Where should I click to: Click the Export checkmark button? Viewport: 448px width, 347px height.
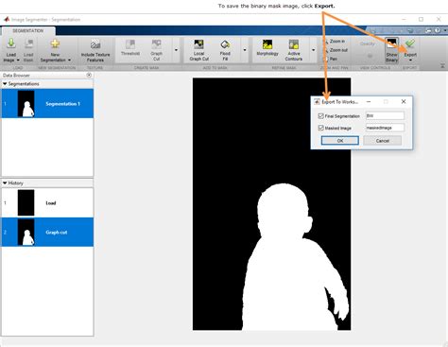pyautogui.click(x=410, y=43)
